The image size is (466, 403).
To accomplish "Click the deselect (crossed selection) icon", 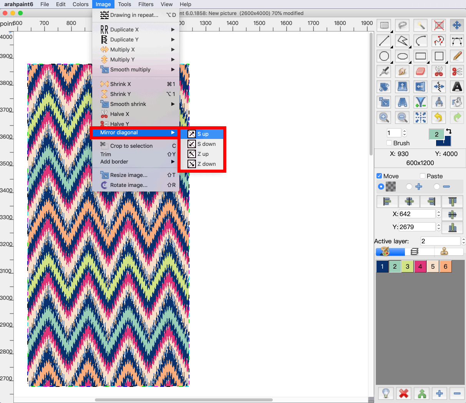I will [x=439, y=25].
